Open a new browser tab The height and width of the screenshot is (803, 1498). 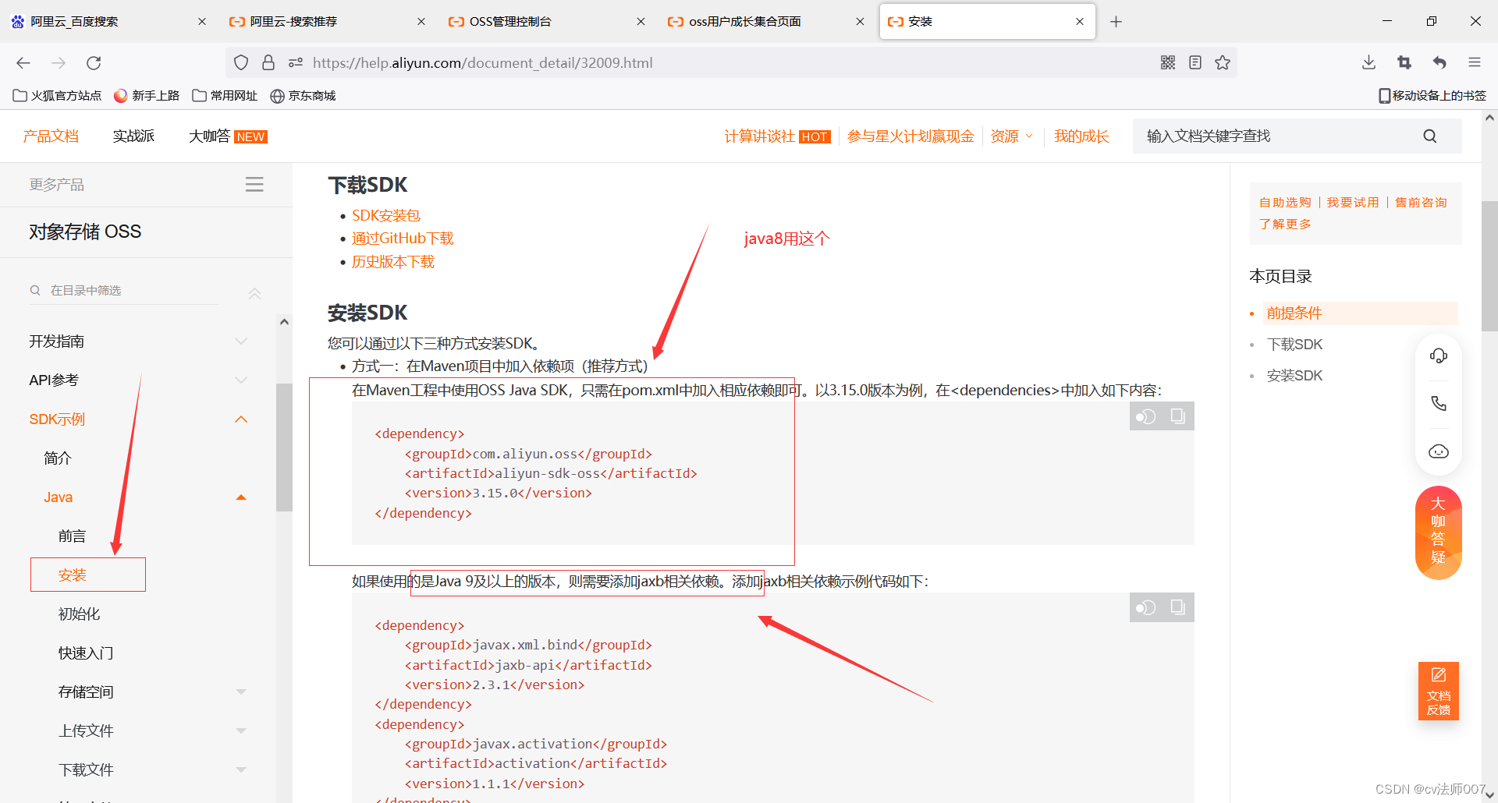(x=1116, y=22)
